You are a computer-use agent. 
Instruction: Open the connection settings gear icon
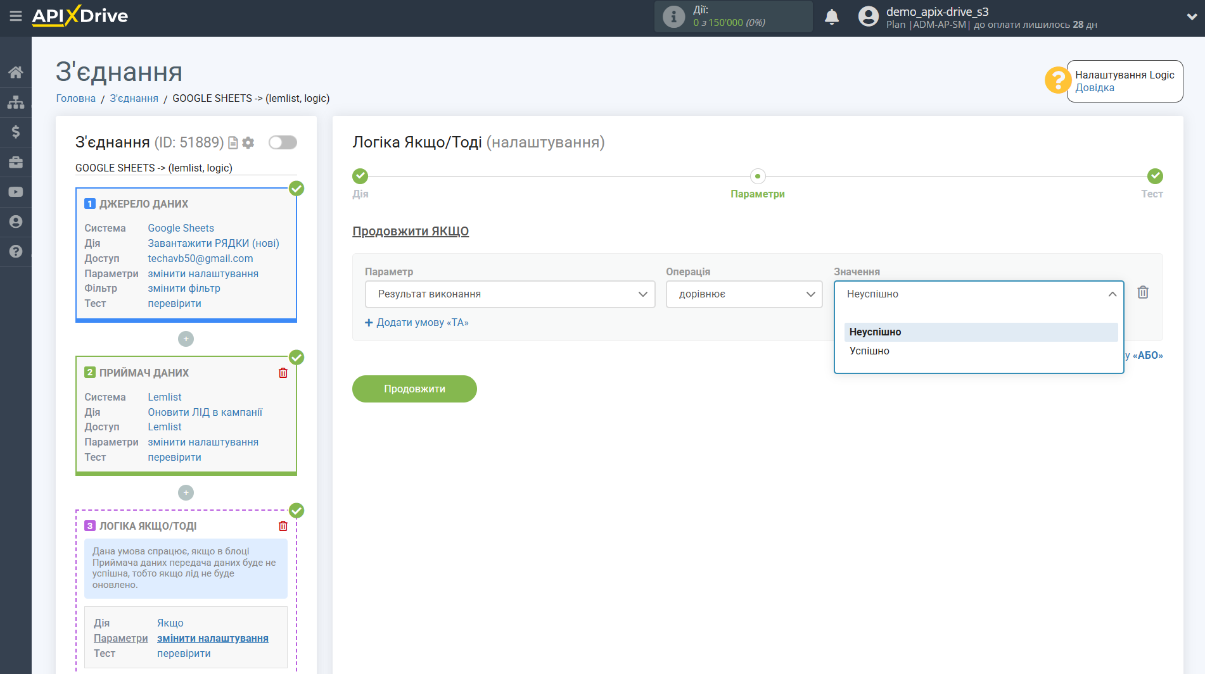pyautogui.click(x=248, y=143)
